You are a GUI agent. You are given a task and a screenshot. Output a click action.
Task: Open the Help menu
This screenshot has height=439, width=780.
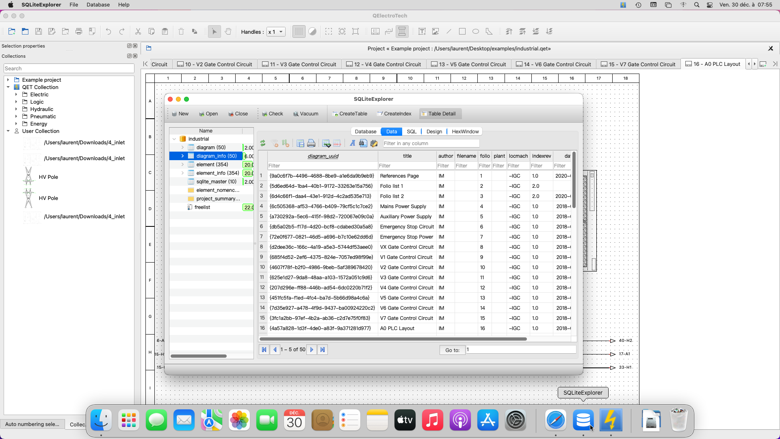[124, 5]
